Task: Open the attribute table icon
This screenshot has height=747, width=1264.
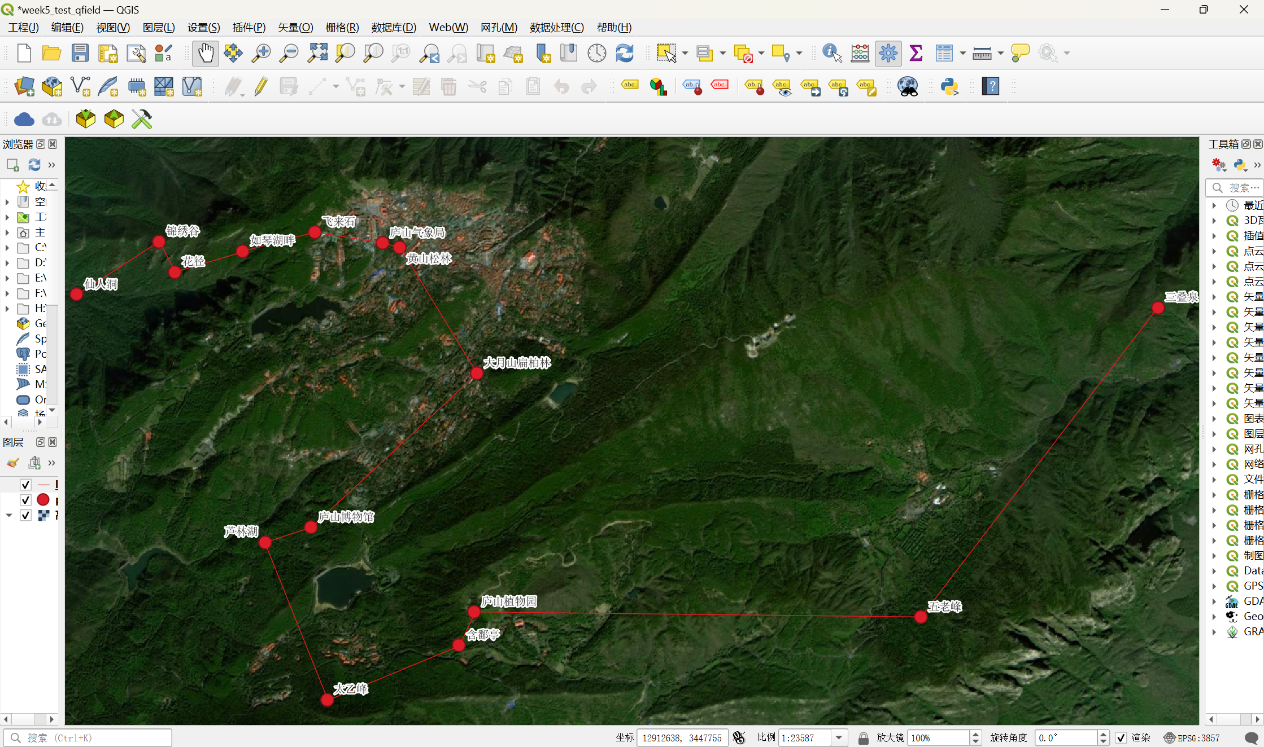Action: (944, 53)
